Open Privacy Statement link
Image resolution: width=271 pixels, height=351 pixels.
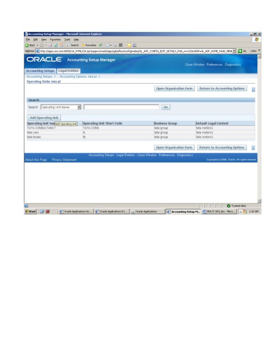pos(64,160)
